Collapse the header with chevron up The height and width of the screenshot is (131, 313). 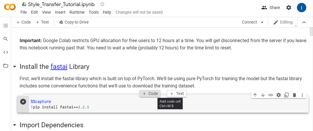pos(304,22)
